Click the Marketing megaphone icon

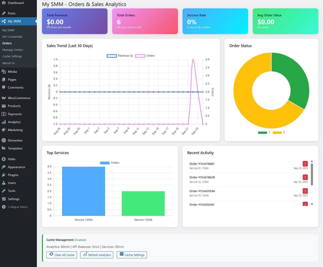point(4,130)
